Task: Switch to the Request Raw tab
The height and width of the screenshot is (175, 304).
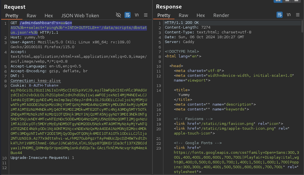Action: point(32,16)
